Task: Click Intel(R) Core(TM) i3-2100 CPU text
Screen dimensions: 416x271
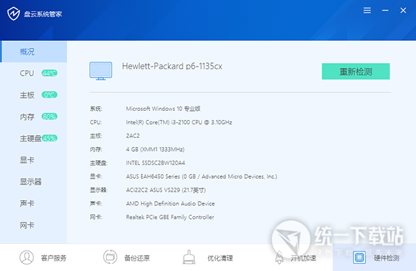Action: click(x=179, y=122)
